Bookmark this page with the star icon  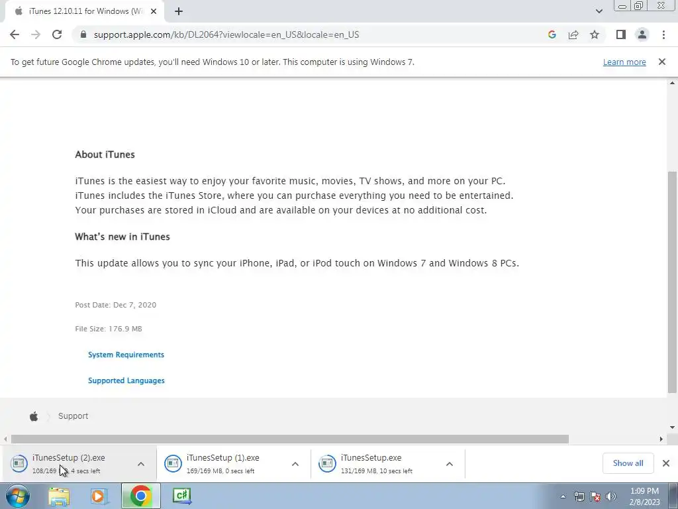tap(595, 34)
